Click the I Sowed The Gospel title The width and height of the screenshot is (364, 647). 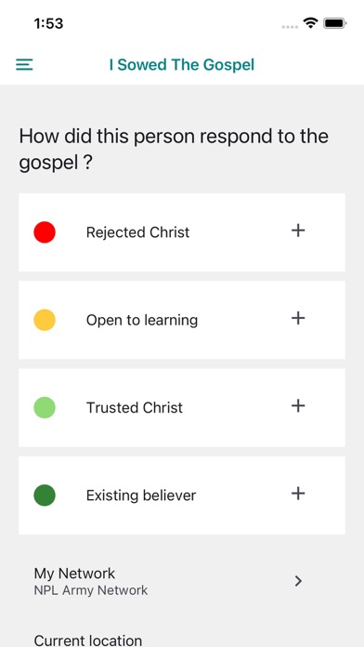[182, 65]
